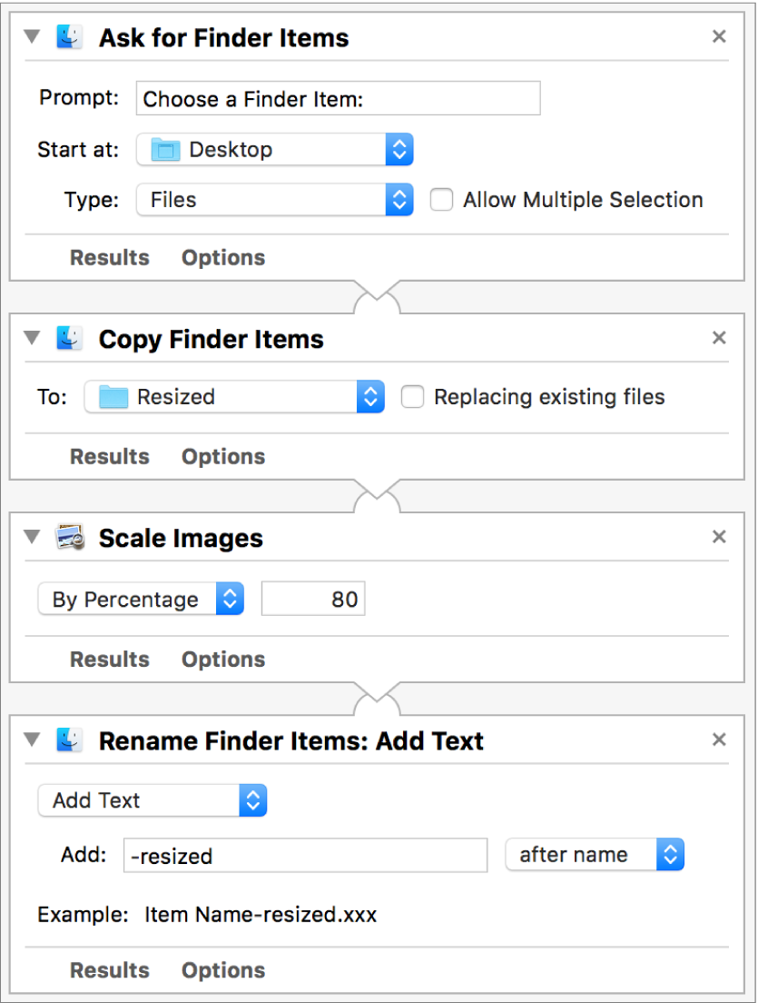Click the Scale Images action icon
Screen dimensions: 758x1003
coord(69,538)
